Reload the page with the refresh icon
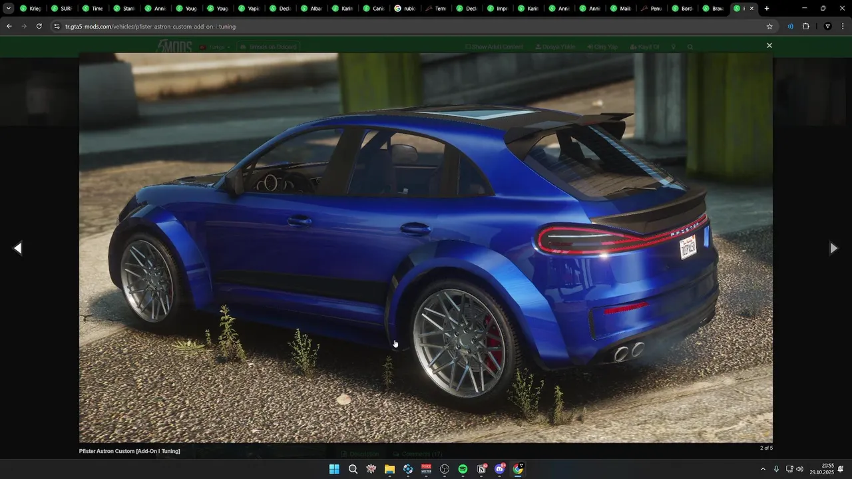852x479 pixels. coord(39,27)
